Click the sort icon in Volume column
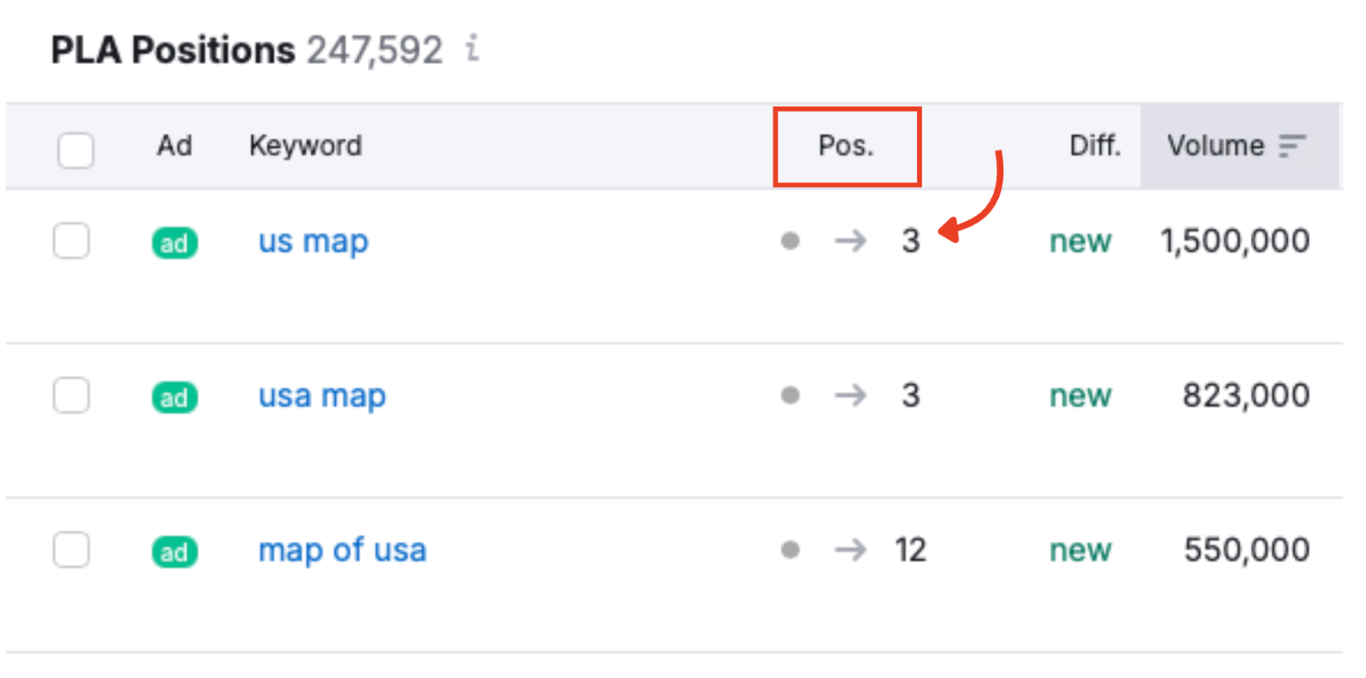This screenshot has width=1366, height=678. tap(1292, 146)
